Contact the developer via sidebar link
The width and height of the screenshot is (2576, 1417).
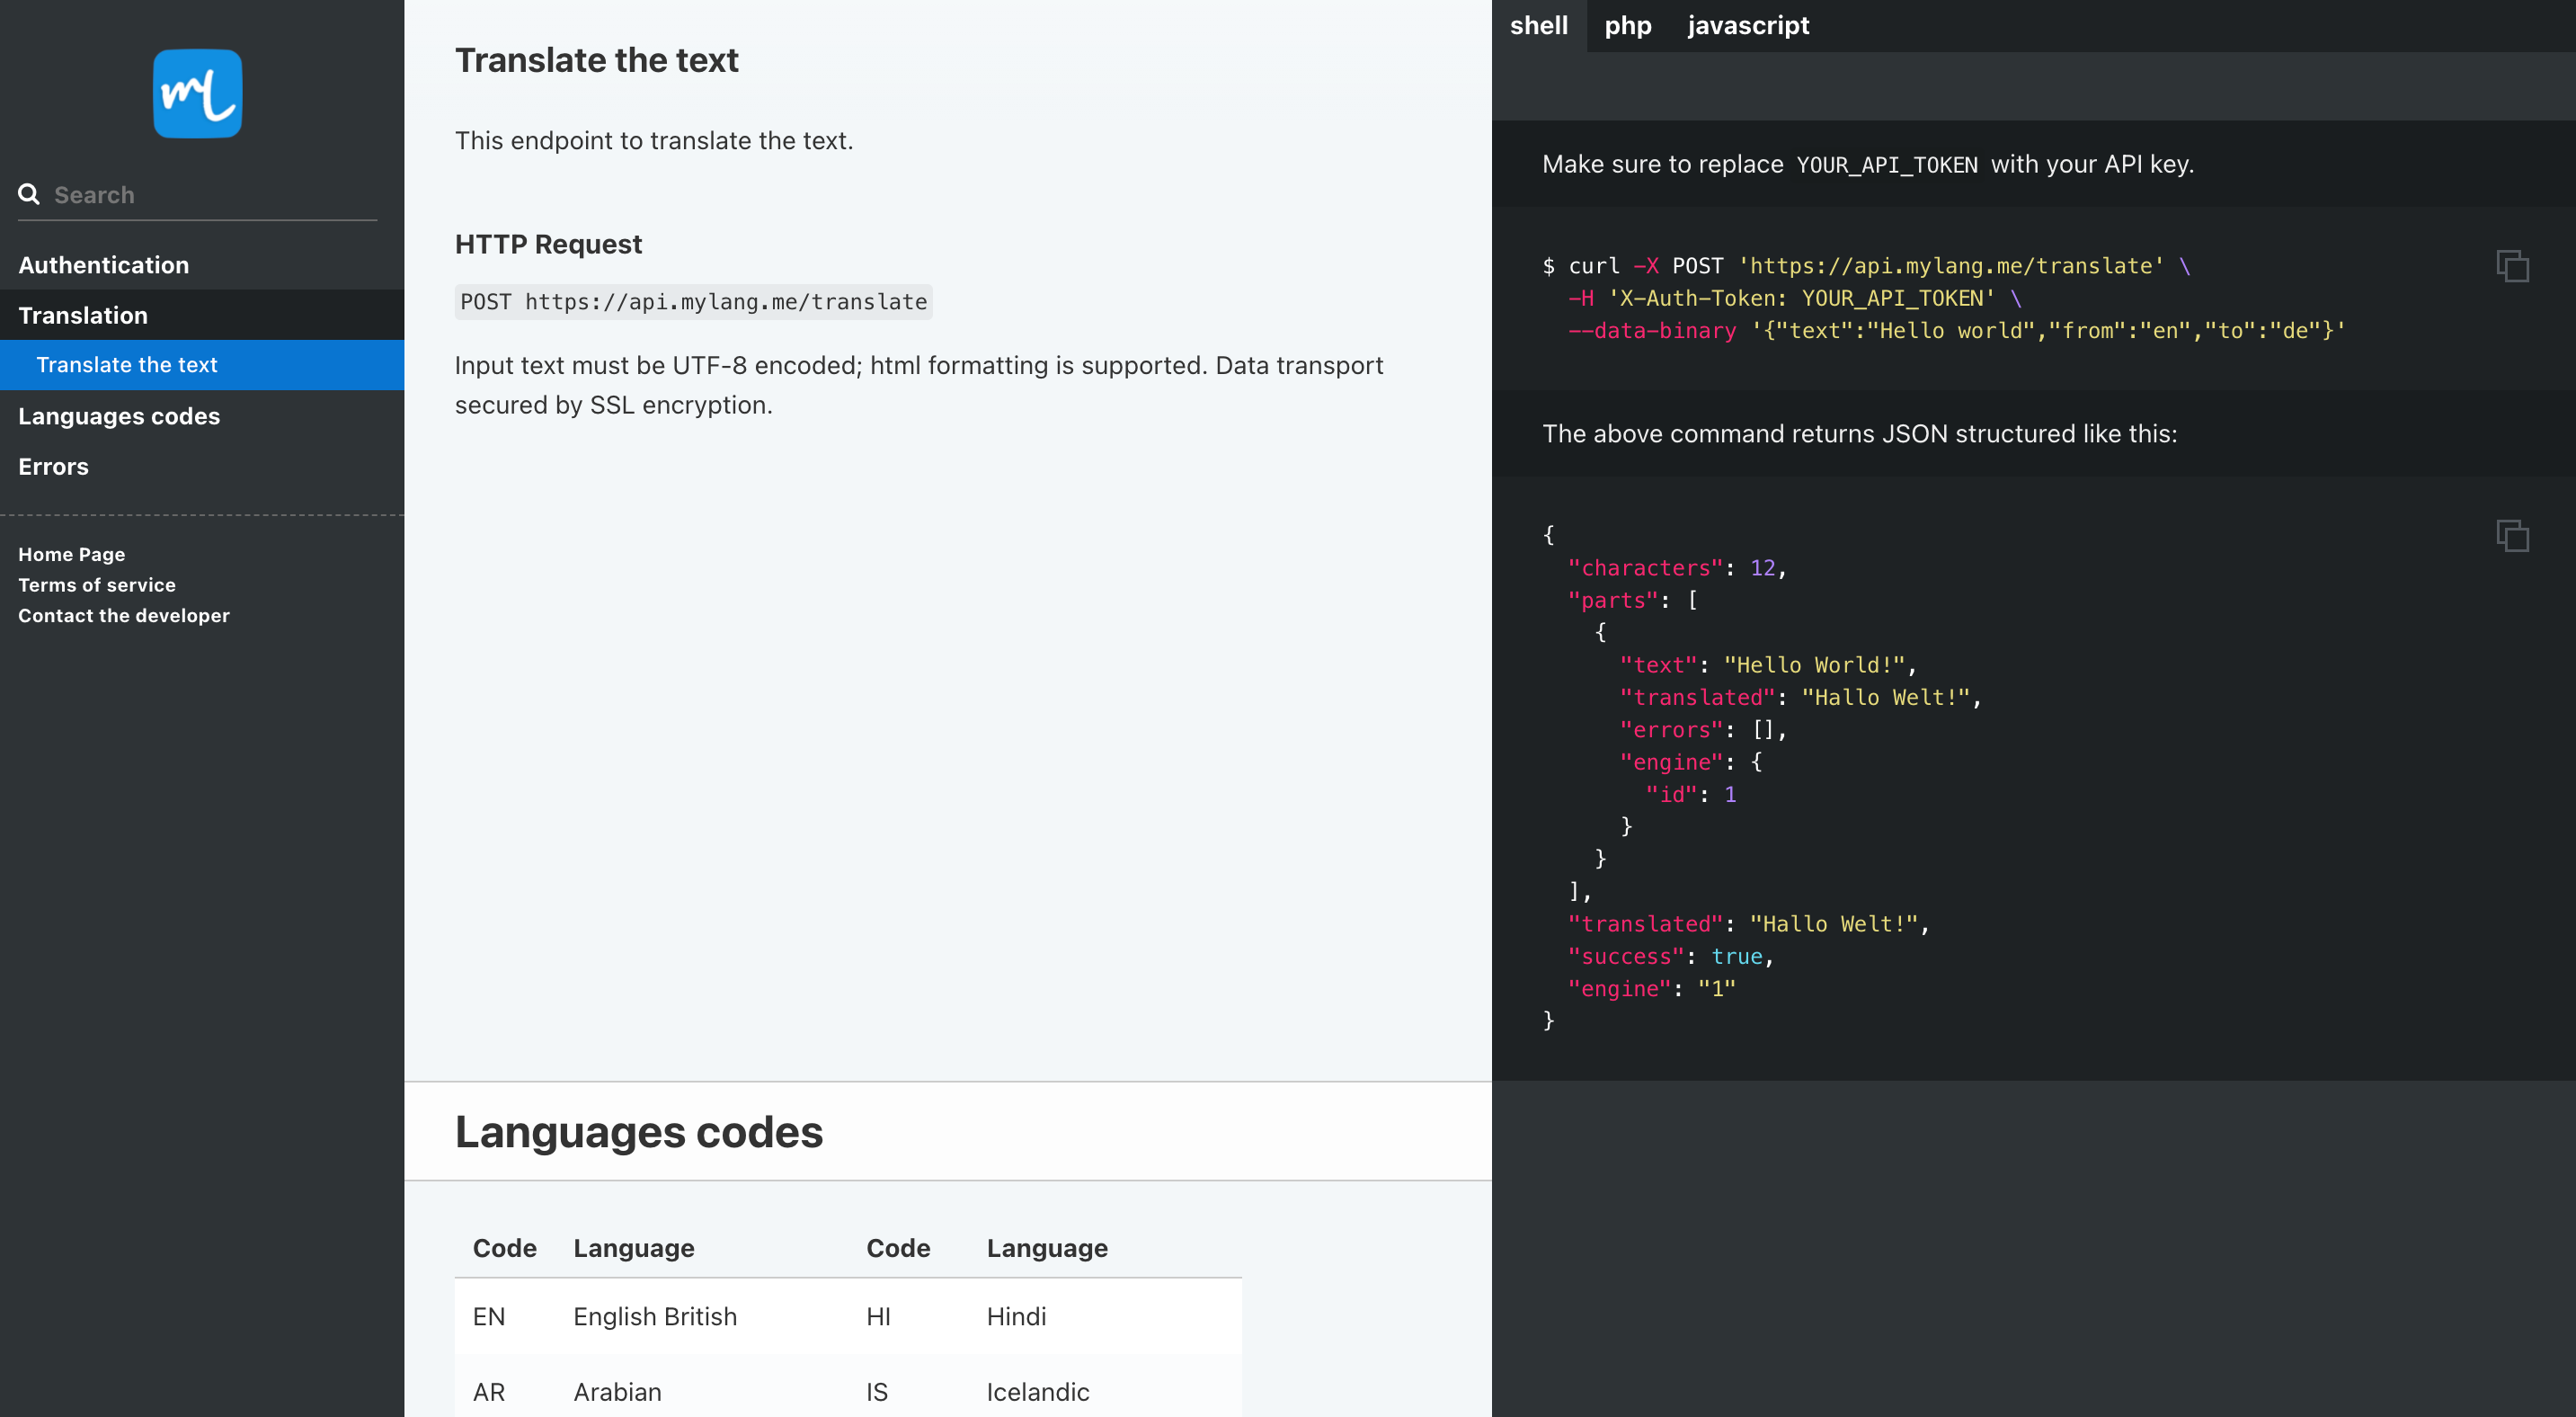[123, 615]
